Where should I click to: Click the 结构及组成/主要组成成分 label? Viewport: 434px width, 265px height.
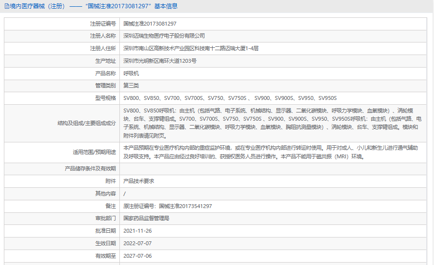[87, 123]
